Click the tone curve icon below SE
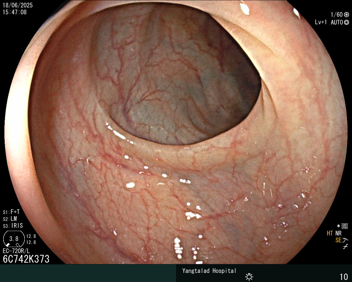Image resolution: width=352 pixels, height=282 pixels. tap(345, 247)
